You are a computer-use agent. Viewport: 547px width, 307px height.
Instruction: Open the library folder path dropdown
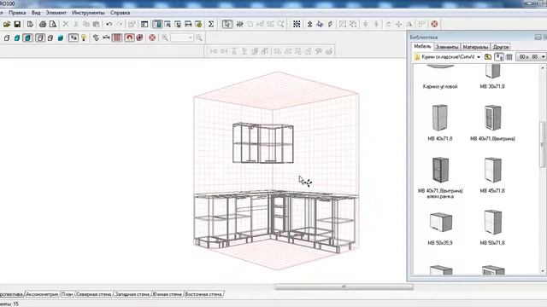(479, 57)
